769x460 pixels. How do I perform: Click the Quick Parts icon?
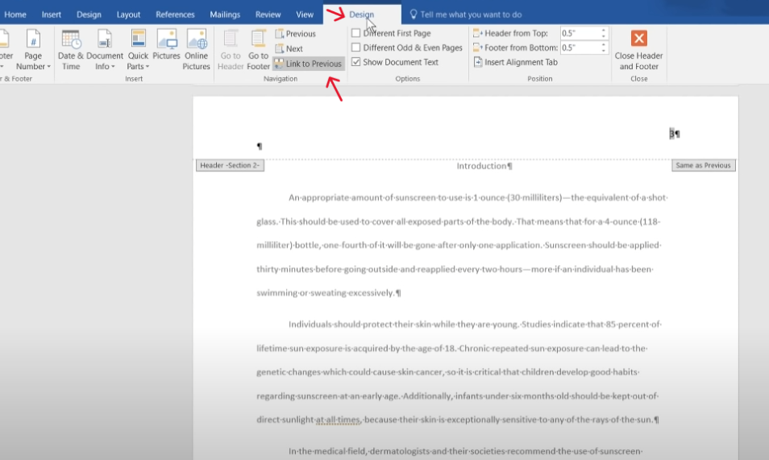(139, 39)
